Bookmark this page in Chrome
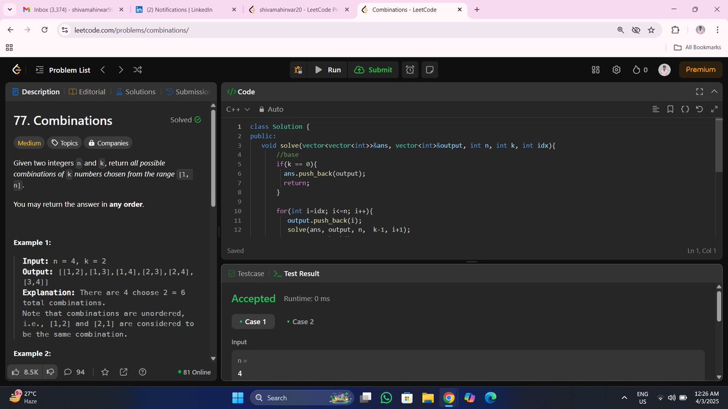The width and height of the screenshot is (728, 409). pyautogui.click(x=651, y=30)
